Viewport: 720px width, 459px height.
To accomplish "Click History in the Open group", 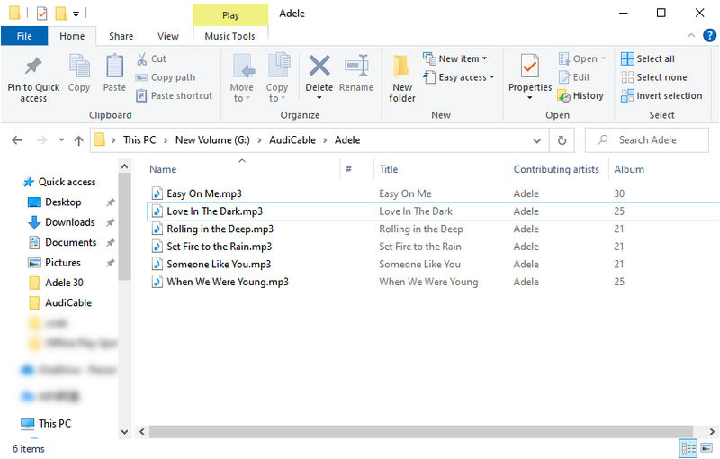I will pyautogui.click(x=580, y=96).
